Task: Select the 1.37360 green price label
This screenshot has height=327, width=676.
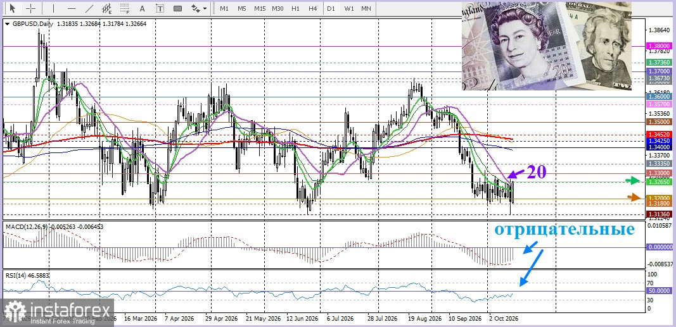Action: coord(659,63)
